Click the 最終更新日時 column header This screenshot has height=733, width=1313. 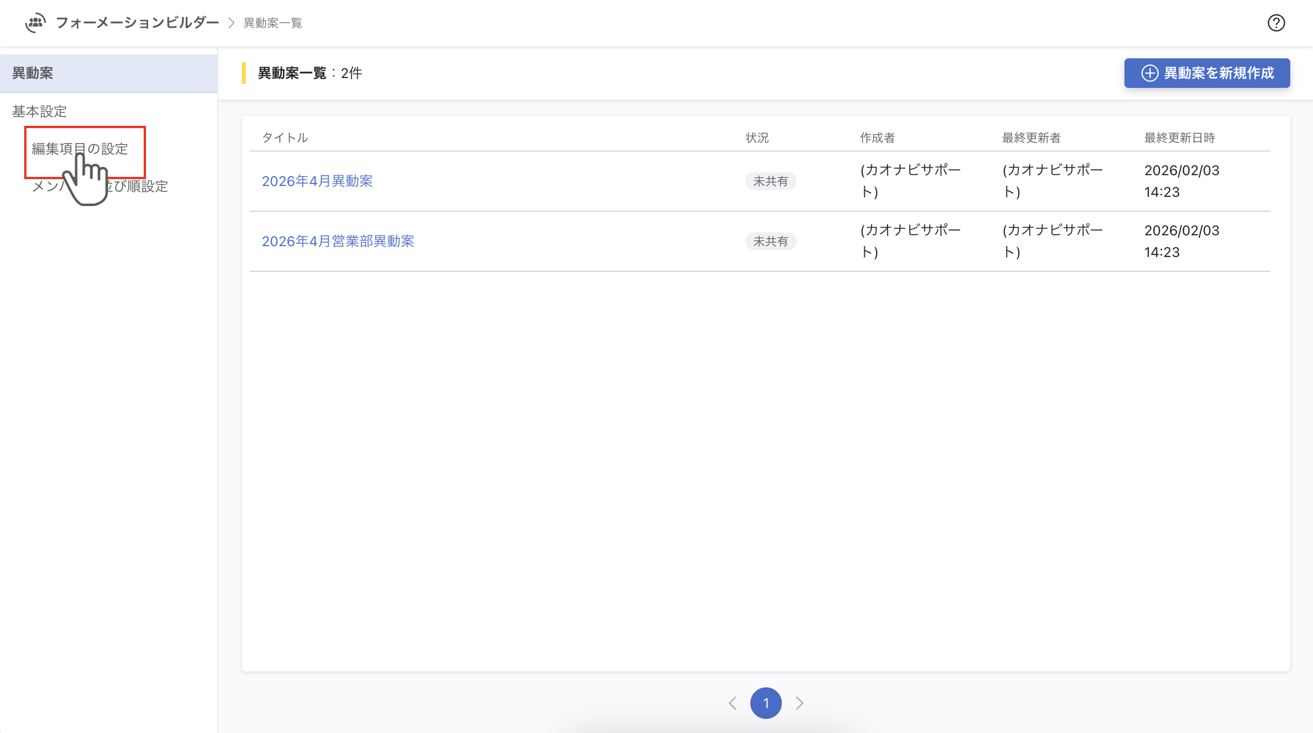coord(1179,138)
